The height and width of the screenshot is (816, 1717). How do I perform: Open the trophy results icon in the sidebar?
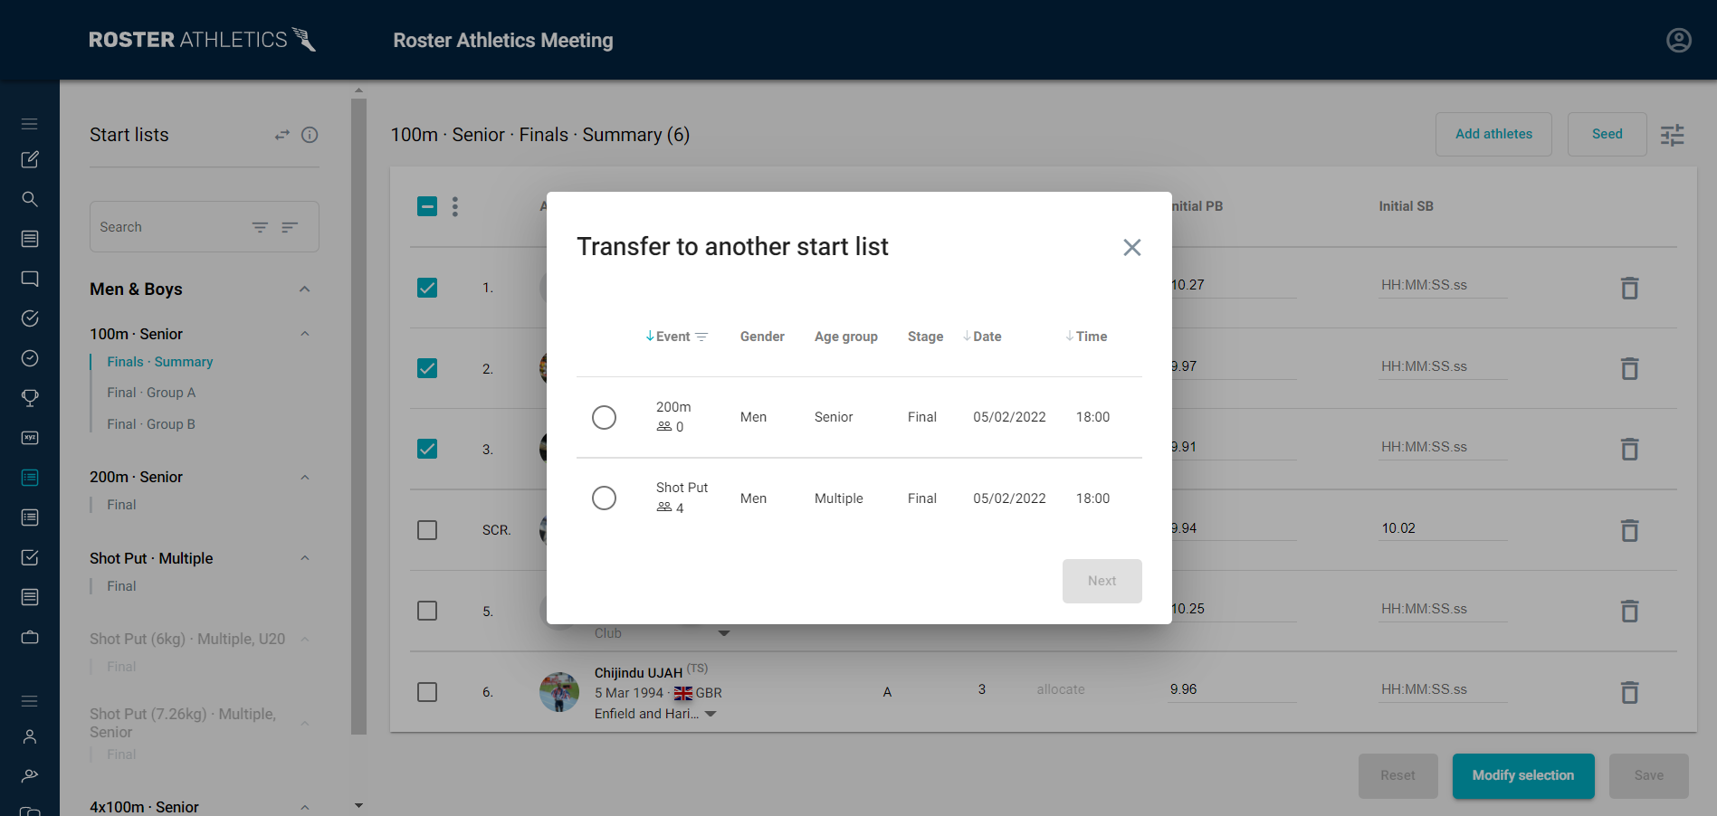[30, 398]
